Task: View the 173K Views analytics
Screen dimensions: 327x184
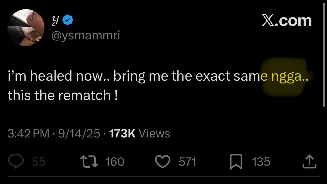Action: pyautogui.click(x=139, y=134)
